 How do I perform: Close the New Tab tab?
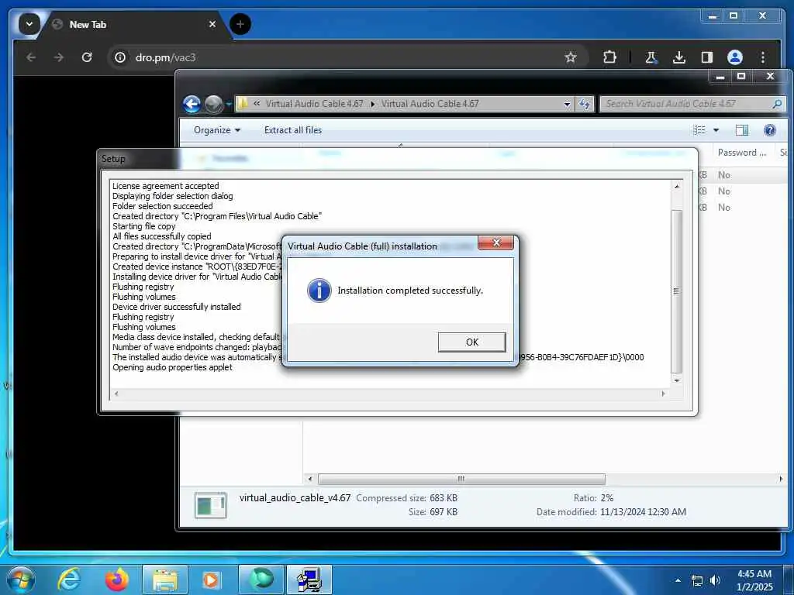click(x=212, y=24)
